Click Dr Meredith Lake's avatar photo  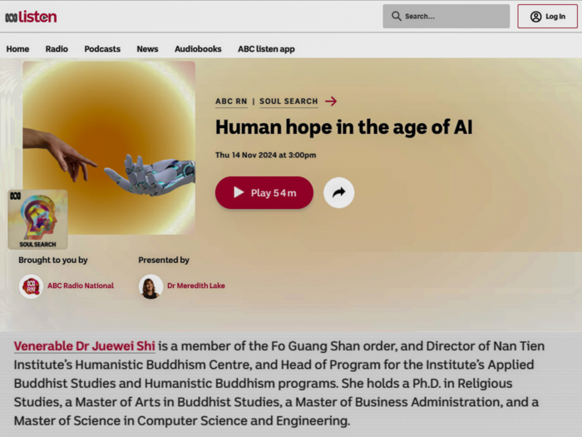[150, 286]
